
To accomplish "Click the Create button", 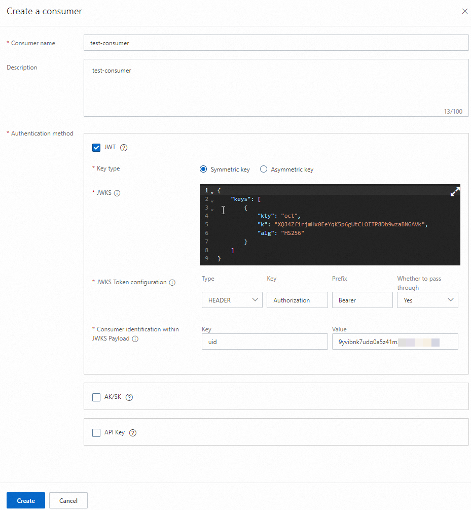I will click(x=25, y=500).
